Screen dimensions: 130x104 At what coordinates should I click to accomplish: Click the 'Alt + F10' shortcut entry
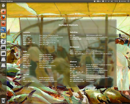pos(72,68)
